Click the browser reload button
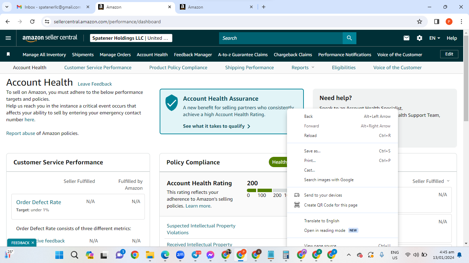Screen dimensions: 469x263 coord(32,22)
